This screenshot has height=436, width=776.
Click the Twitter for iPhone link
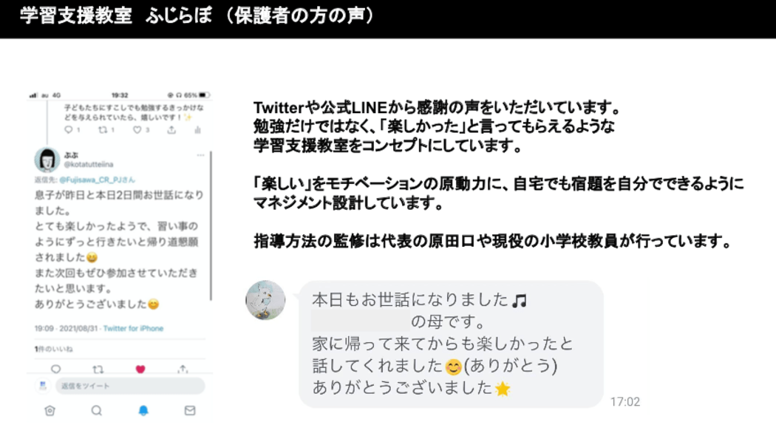133,328
